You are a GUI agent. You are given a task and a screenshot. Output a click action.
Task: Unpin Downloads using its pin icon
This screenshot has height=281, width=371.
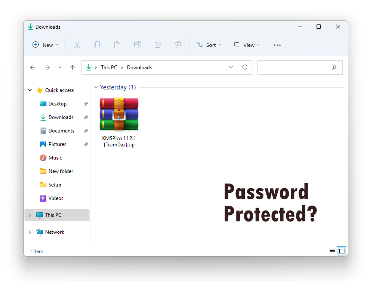click(x=86, y=117)
